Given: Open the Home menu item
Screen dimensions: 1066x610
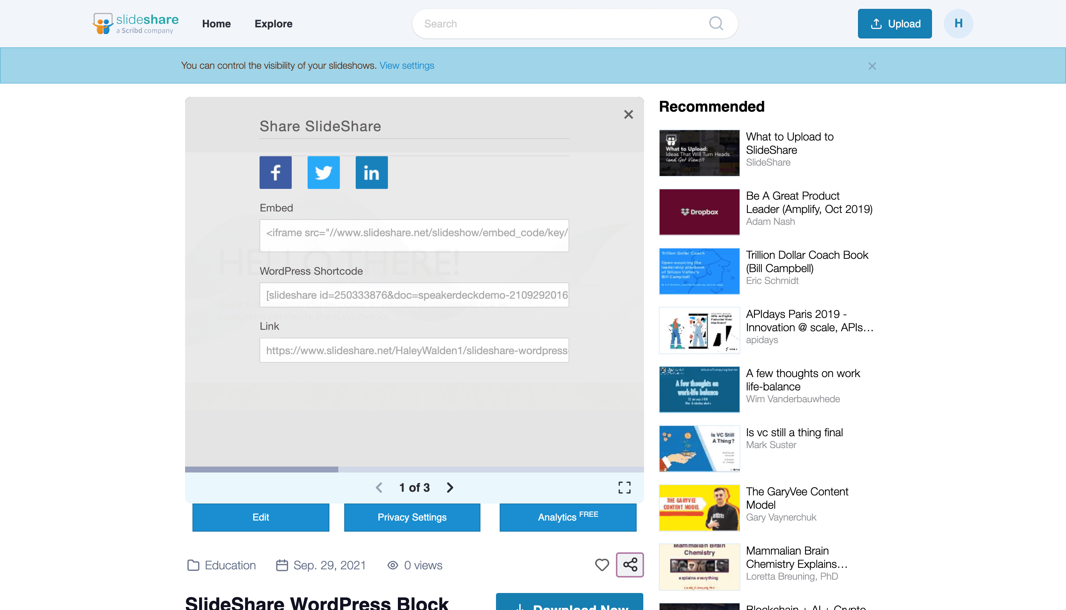Looking at the screenshot, I should point(216,24).
